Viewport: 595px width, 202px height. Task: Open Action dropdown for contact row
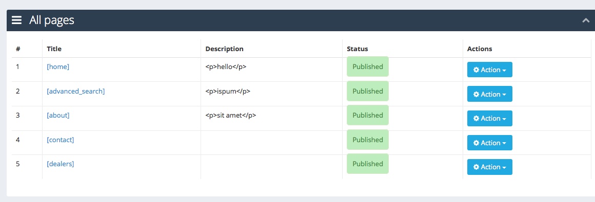[x=489, y=143]
